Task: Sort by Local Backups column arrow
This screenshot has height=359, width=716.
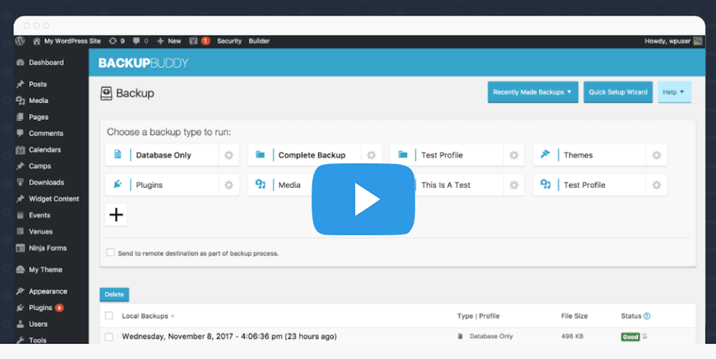Action: 173,316
